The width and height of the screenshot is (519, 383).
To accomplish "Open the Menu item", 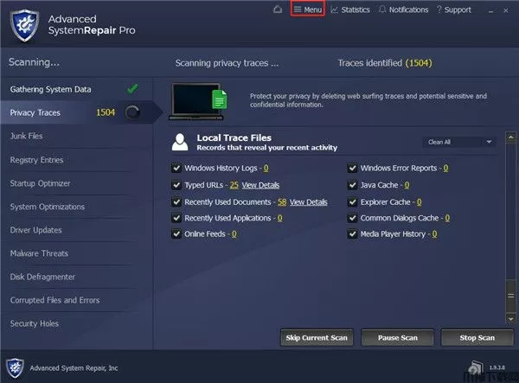I will (308, 10).
